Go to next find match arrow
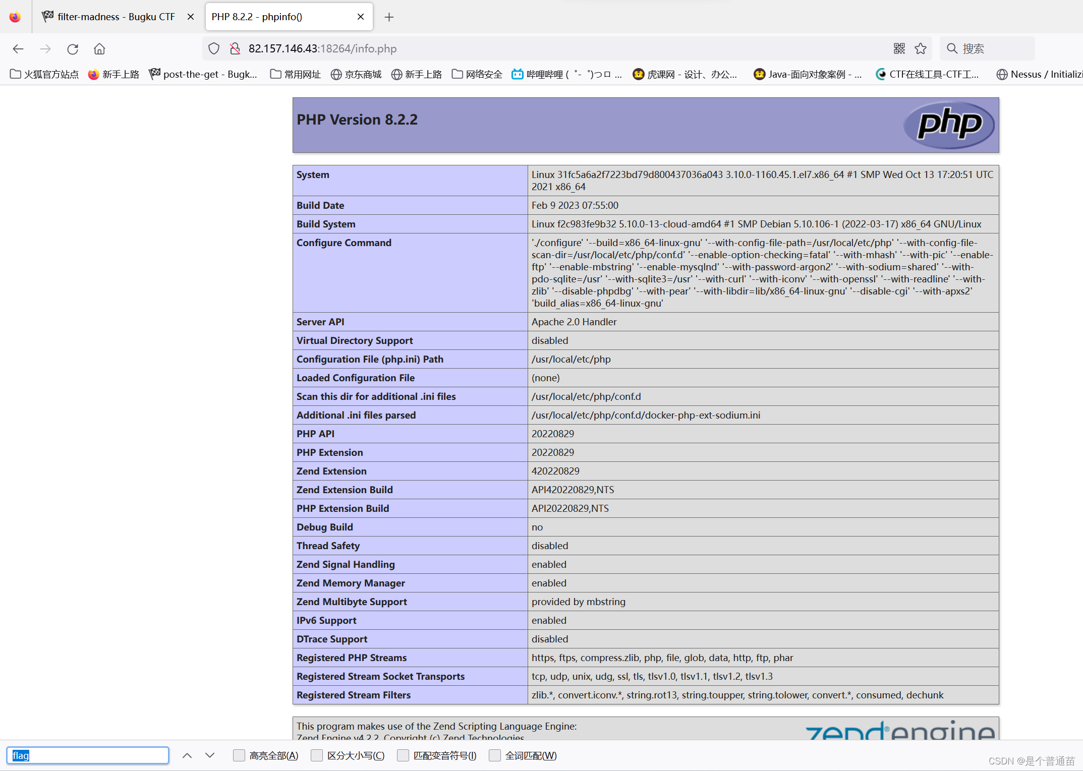The height and width of the screenshot is (771, 1083). (210, 755)
